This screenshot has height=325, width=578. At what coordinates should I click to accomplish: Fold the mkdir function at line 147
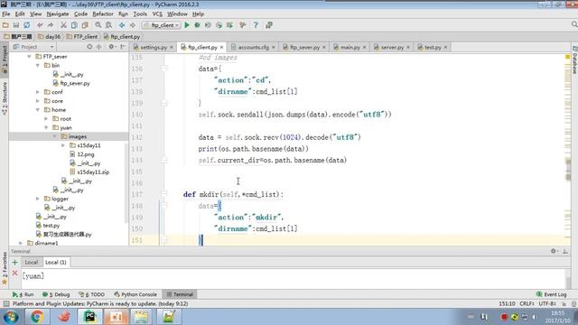[164, 194]
